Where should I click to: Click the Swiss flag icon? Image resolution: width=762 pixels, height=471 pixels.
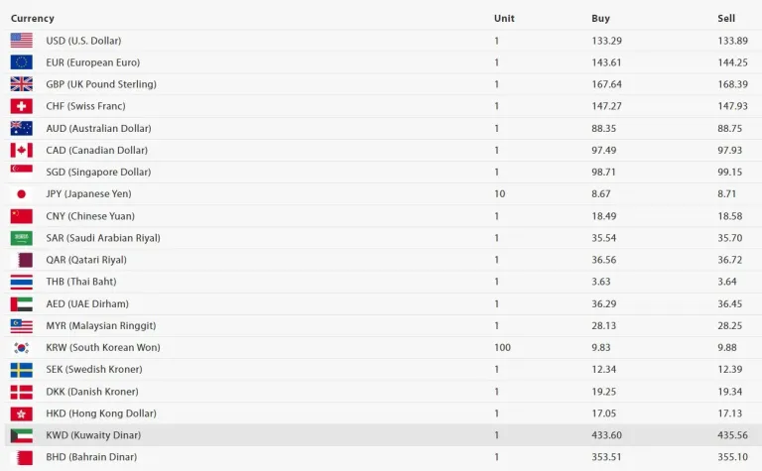(x=21, y=106)
